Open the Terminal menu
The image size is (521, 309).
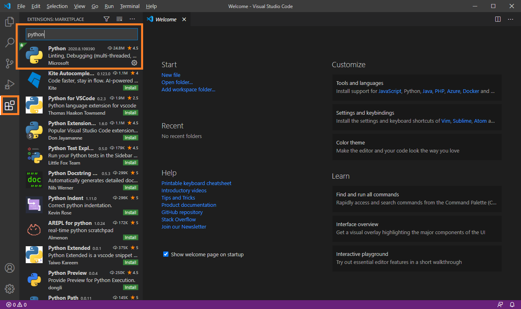(x=130, y=6)
